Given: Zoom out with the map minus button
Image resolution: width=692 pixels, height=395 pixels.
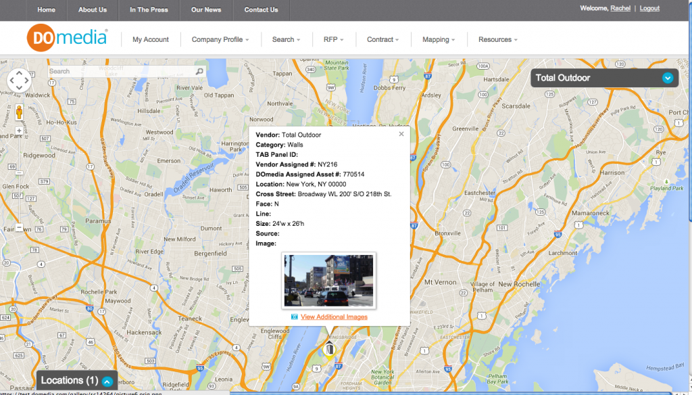Looking at the screenshot, I should pos(19,227).
